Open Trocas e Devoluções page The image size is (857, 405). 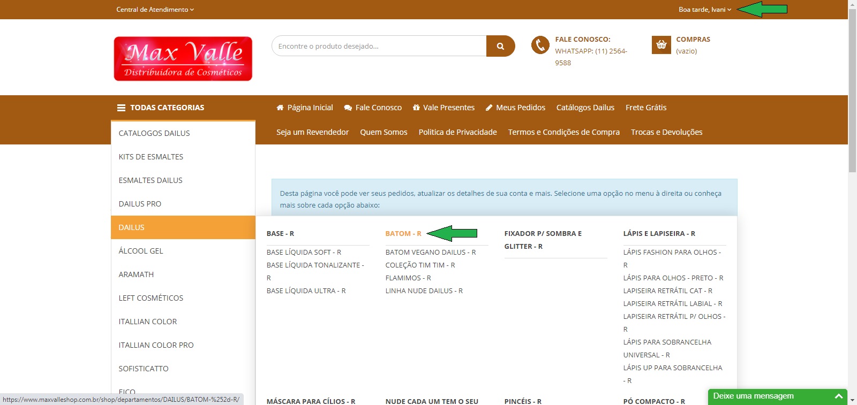[x=667, y=132]
